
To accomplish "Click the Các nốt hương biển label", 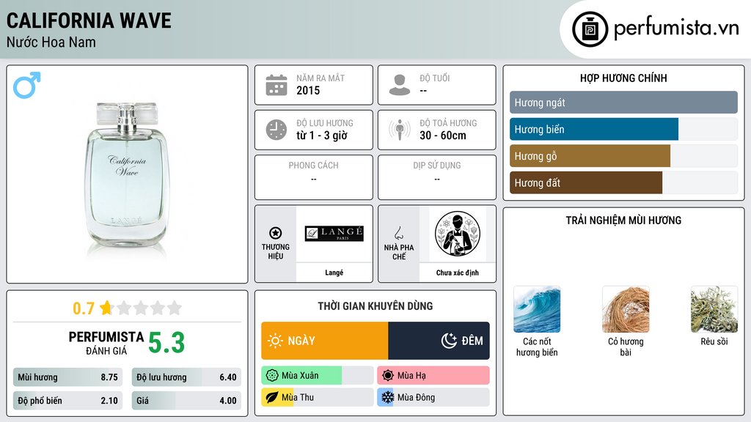I will point(537,347).
